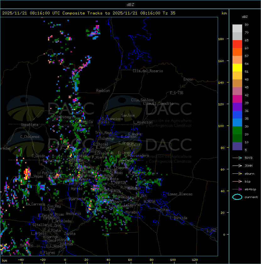Click the yellow eburn arrow in legend
This screenshot has height=264, width=261.
click(x=237, y=174)
